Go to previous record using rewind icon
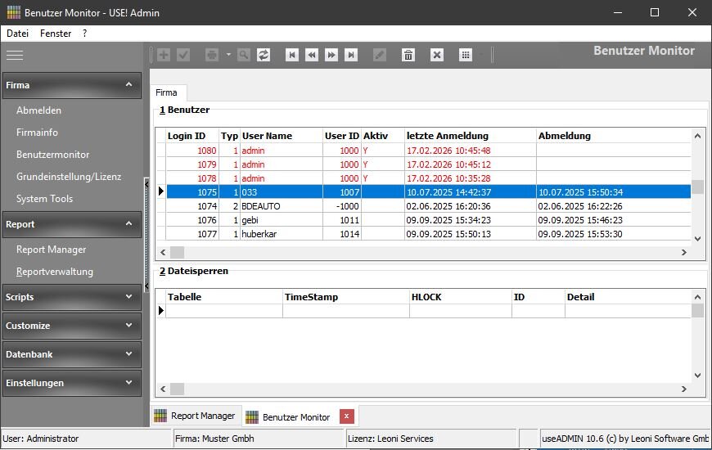 pyautogui.click(x=311, y=55)
